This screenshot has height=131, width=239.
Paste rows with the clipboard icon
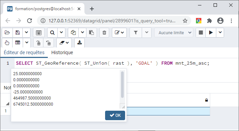point(92,32)
